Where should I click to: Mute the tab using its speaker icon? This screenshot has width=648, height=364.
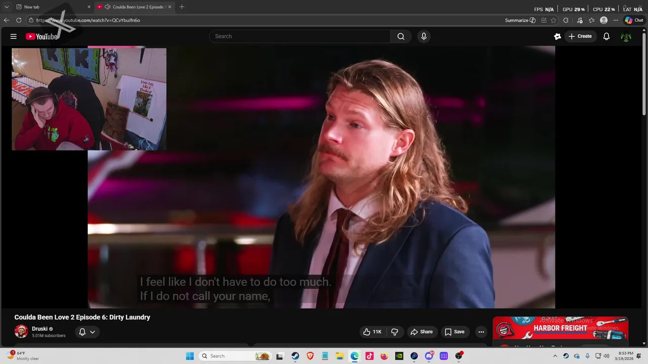[x=107, y=7]
